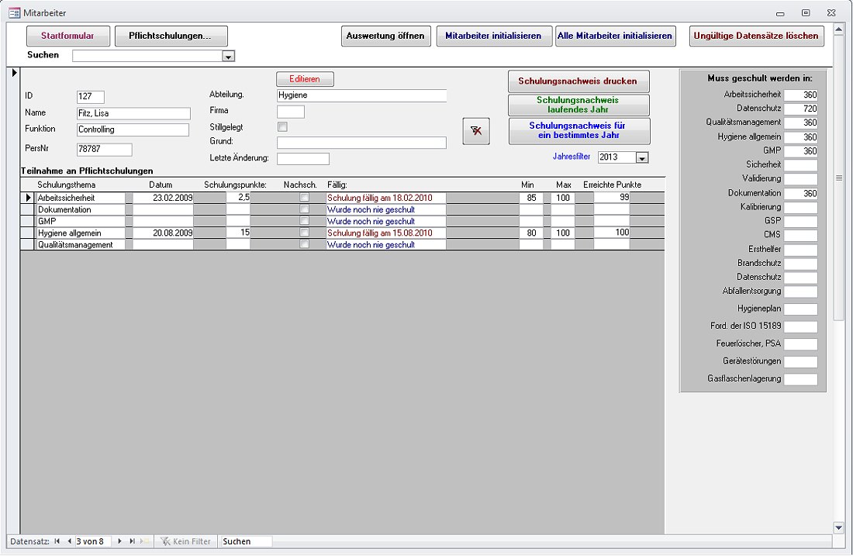Jump to the last record

pos(132,541)
